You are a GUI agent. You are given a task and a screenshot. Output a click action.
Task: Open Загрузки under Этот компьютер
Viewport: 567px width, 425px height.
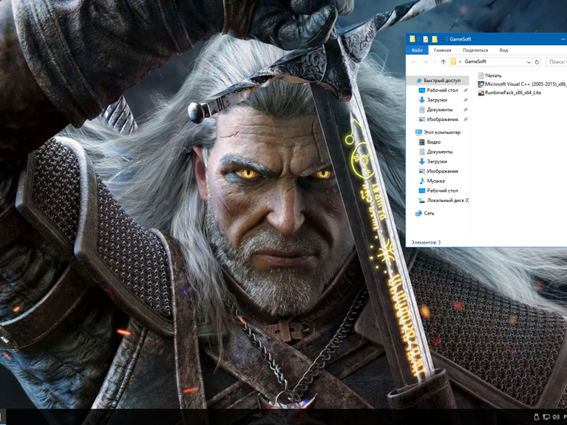tap(433, 161)
